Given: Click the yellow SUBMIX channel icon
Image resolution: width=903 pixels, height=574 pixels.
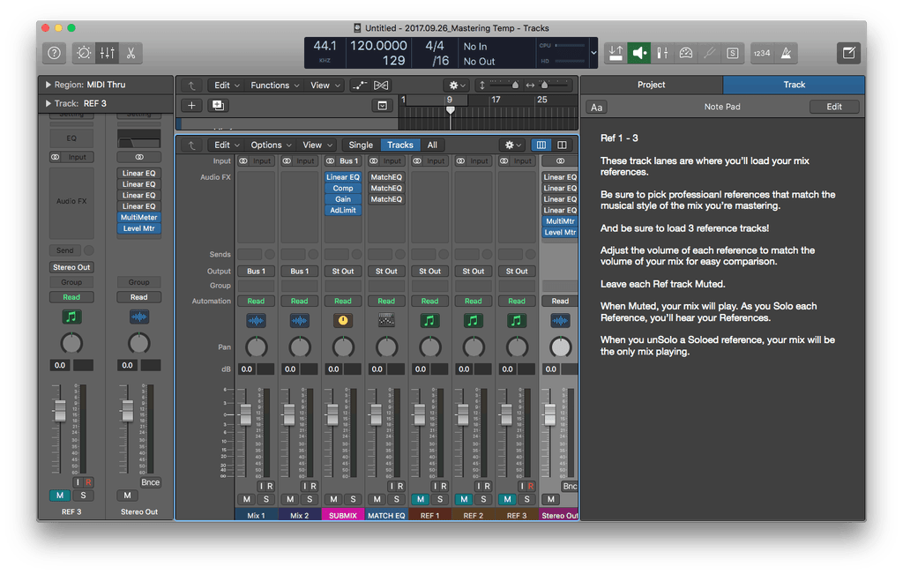Looking at the screenshot, I should coord(343,321).
